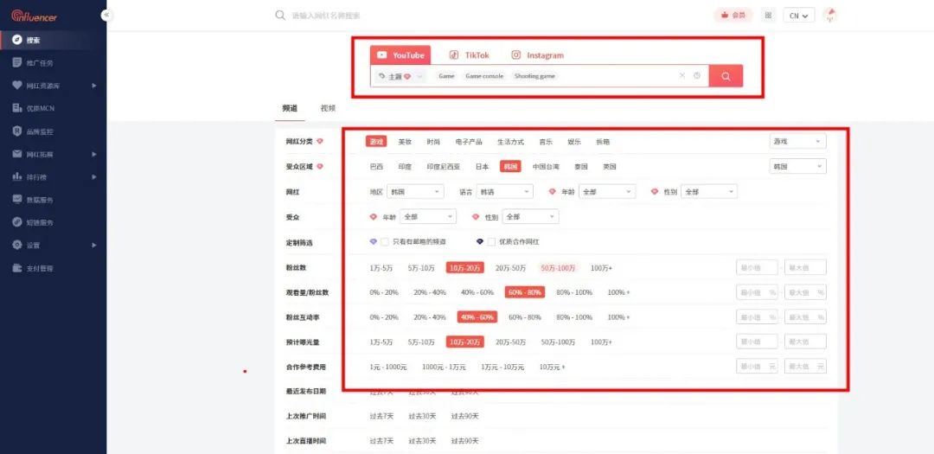This screenshot has height=454, width=934.
Task: Click the 品牌监控 shield icon
Action: [x=17, y=131]
